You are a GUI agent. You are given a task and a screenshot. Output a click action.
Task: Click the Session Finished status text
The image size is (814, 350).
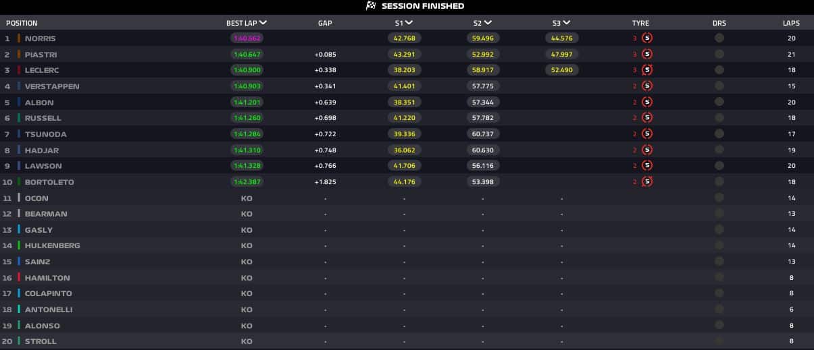point(423,6)
